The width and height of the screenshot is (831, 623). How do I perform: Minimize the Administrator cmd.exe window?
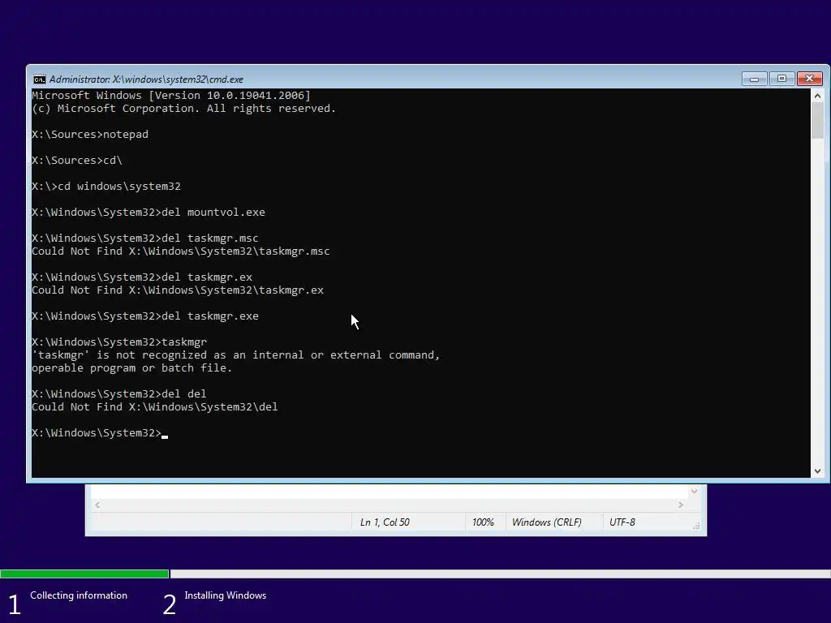(x=754, y=79)
